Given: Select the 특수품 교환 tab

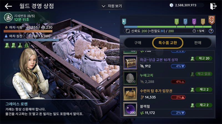Looking at the screenshot, I should 168,43.
